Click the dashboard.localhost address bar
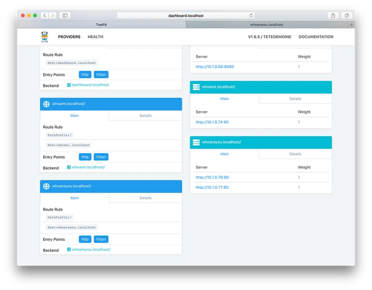 click(186, 16)
